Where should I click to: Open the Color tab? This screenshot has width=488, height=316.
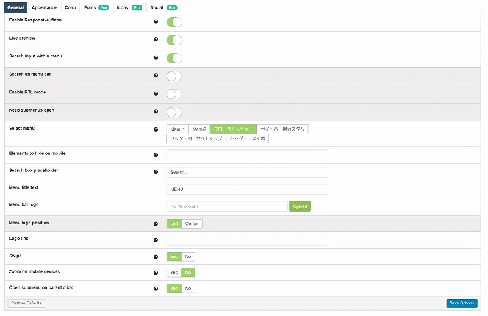71,7
